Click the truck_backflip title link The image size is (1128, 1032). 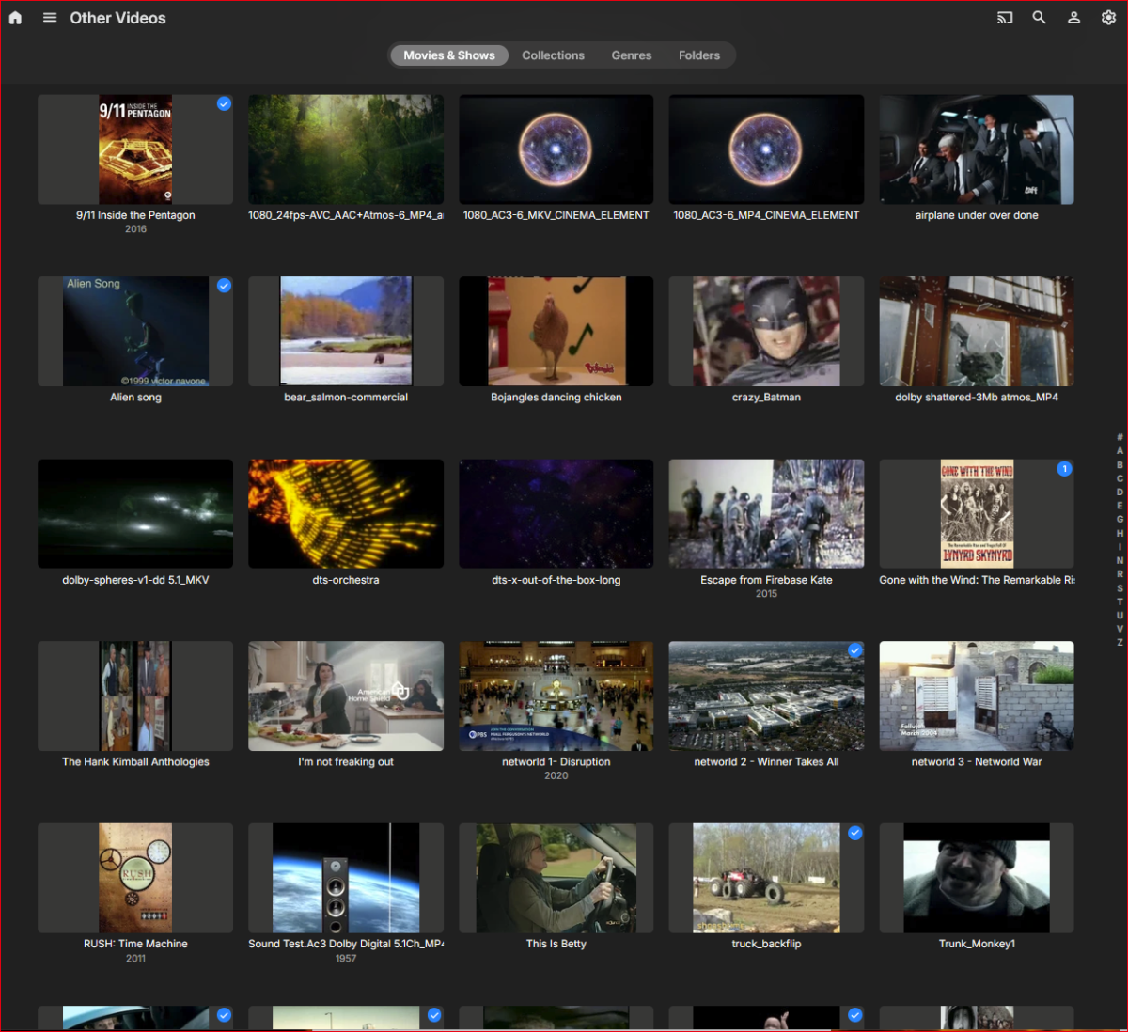(x=766, y=944)
